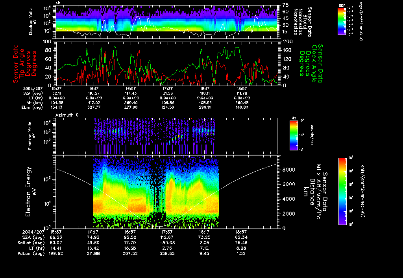Click SZA value 31.56
The height and width of the screenshot is (278, 403).
tap(168, 93)
